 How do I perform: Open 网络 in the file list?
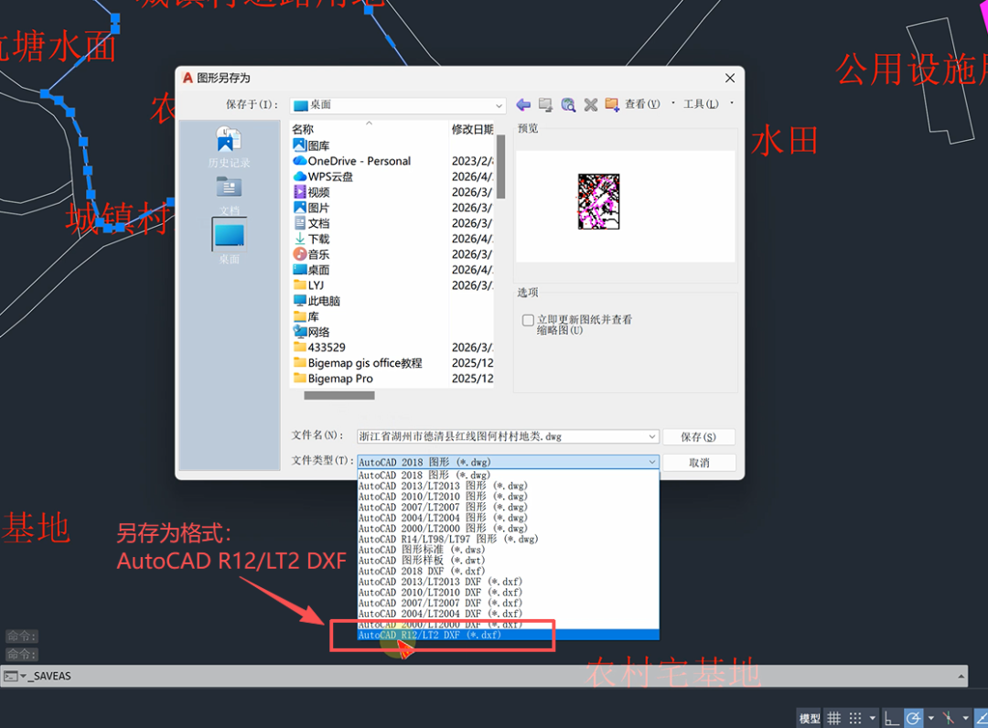pyautogui.click(x=311, y=332)
